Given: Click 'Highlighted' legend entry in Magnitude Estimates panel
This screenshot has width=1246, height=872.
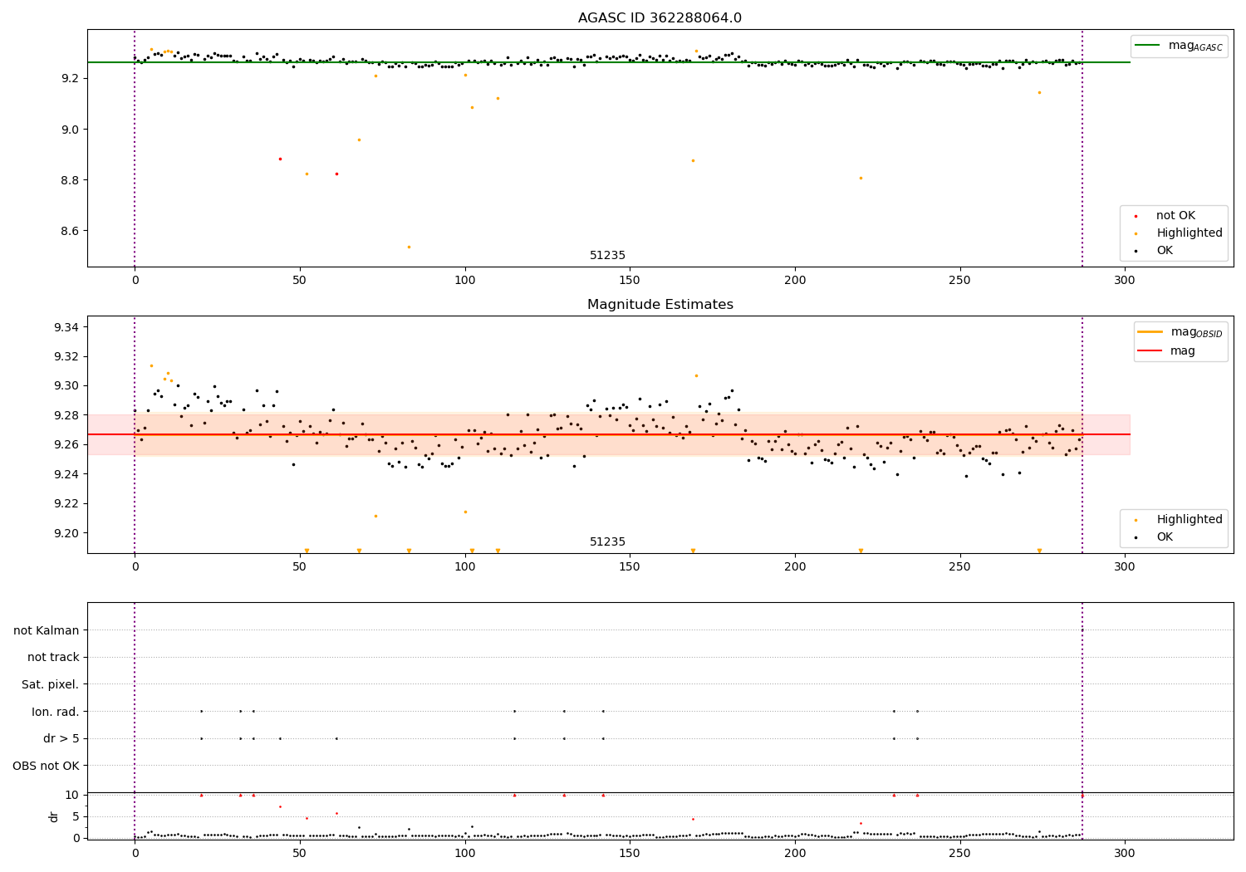Looking at the screenshot, I should tap(1190, 520).
